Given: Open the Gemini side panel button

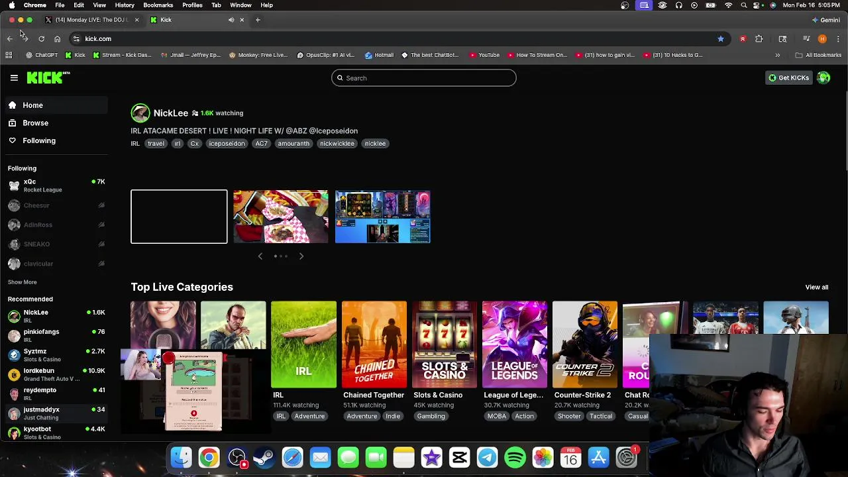Looking at the screenshot, I should pos(825,20).
